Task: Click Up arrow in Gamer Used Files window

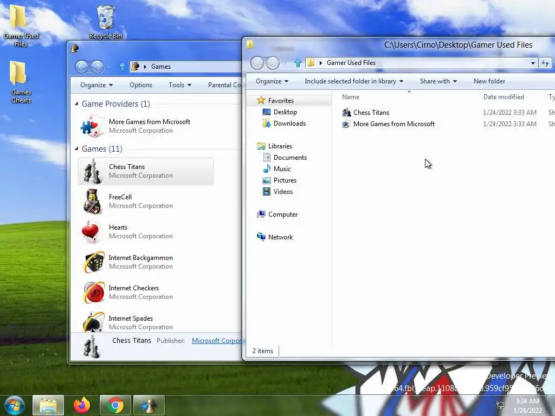Action: [298, 63]
